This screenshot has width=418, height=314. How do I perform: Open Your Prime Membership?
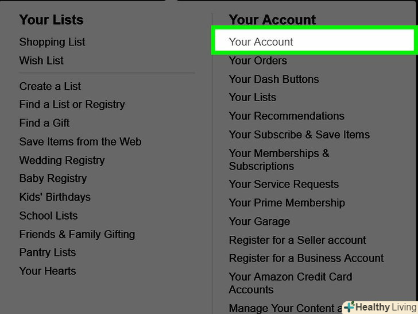tap(287, 202)
